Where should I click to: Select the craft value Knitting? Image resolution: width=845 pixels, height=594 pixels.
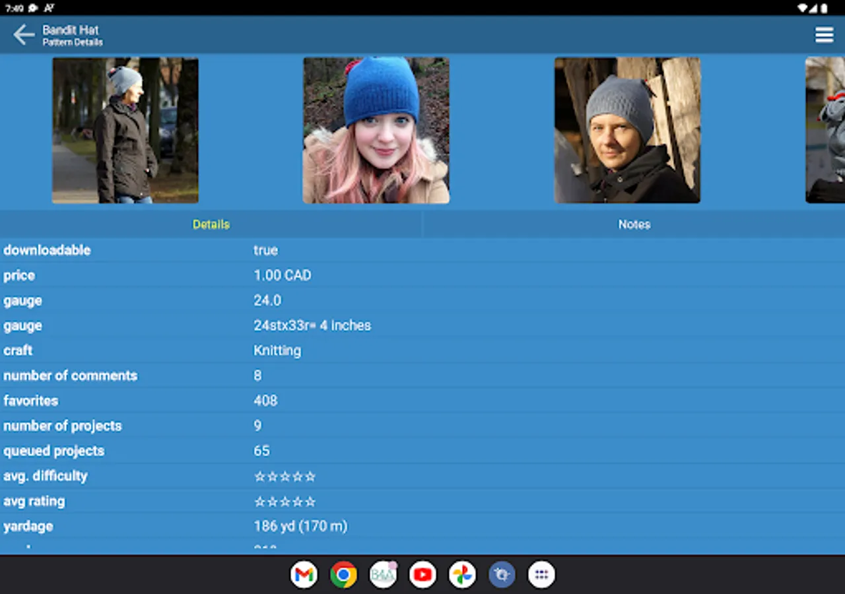tap(277, 350)
